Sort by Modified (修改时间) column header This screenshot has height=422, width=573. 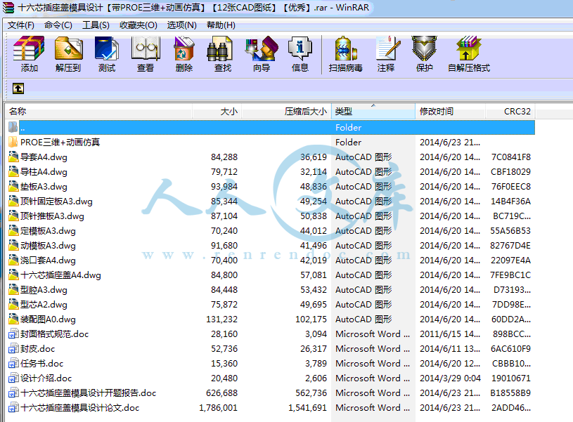[450, 112]
